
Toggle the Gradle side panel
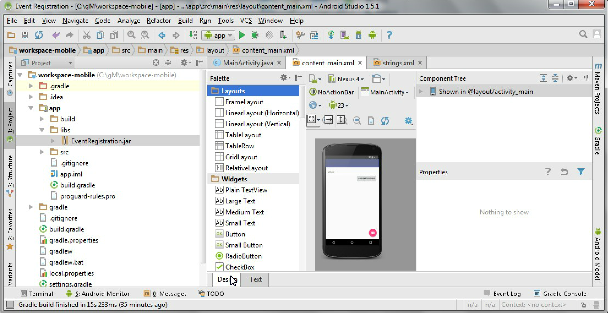coord(598,142)
